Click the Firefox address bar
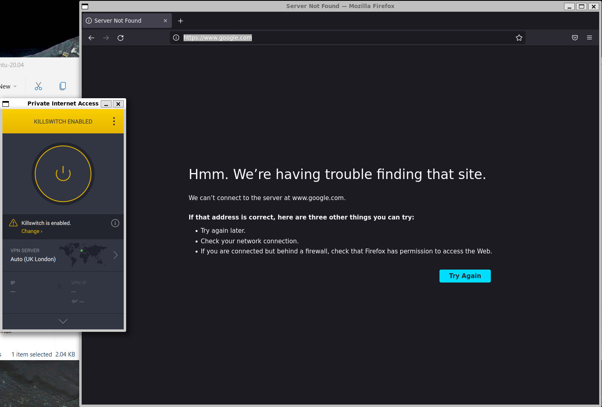Screen dimensions: 602x407 [x=348, y=38]
